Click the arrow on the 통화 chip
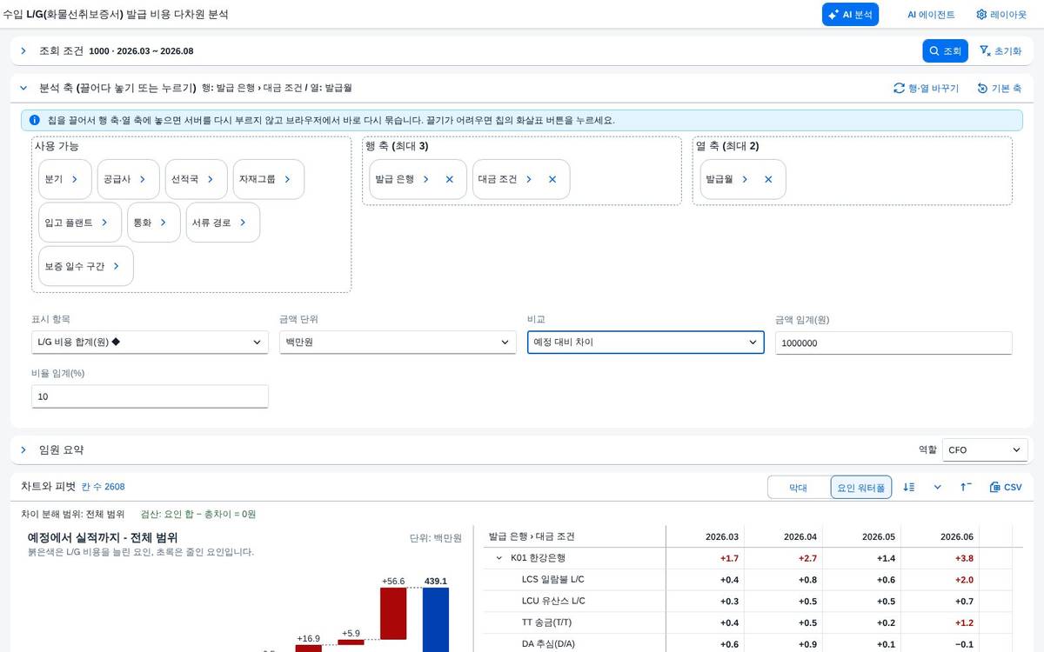1044x652 pixels. click(164, 223)
